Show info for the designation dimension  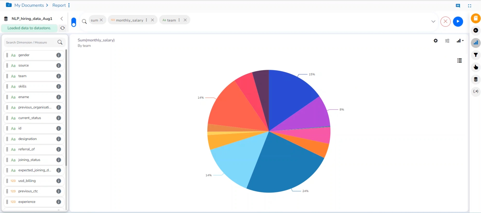click(59, 139)
